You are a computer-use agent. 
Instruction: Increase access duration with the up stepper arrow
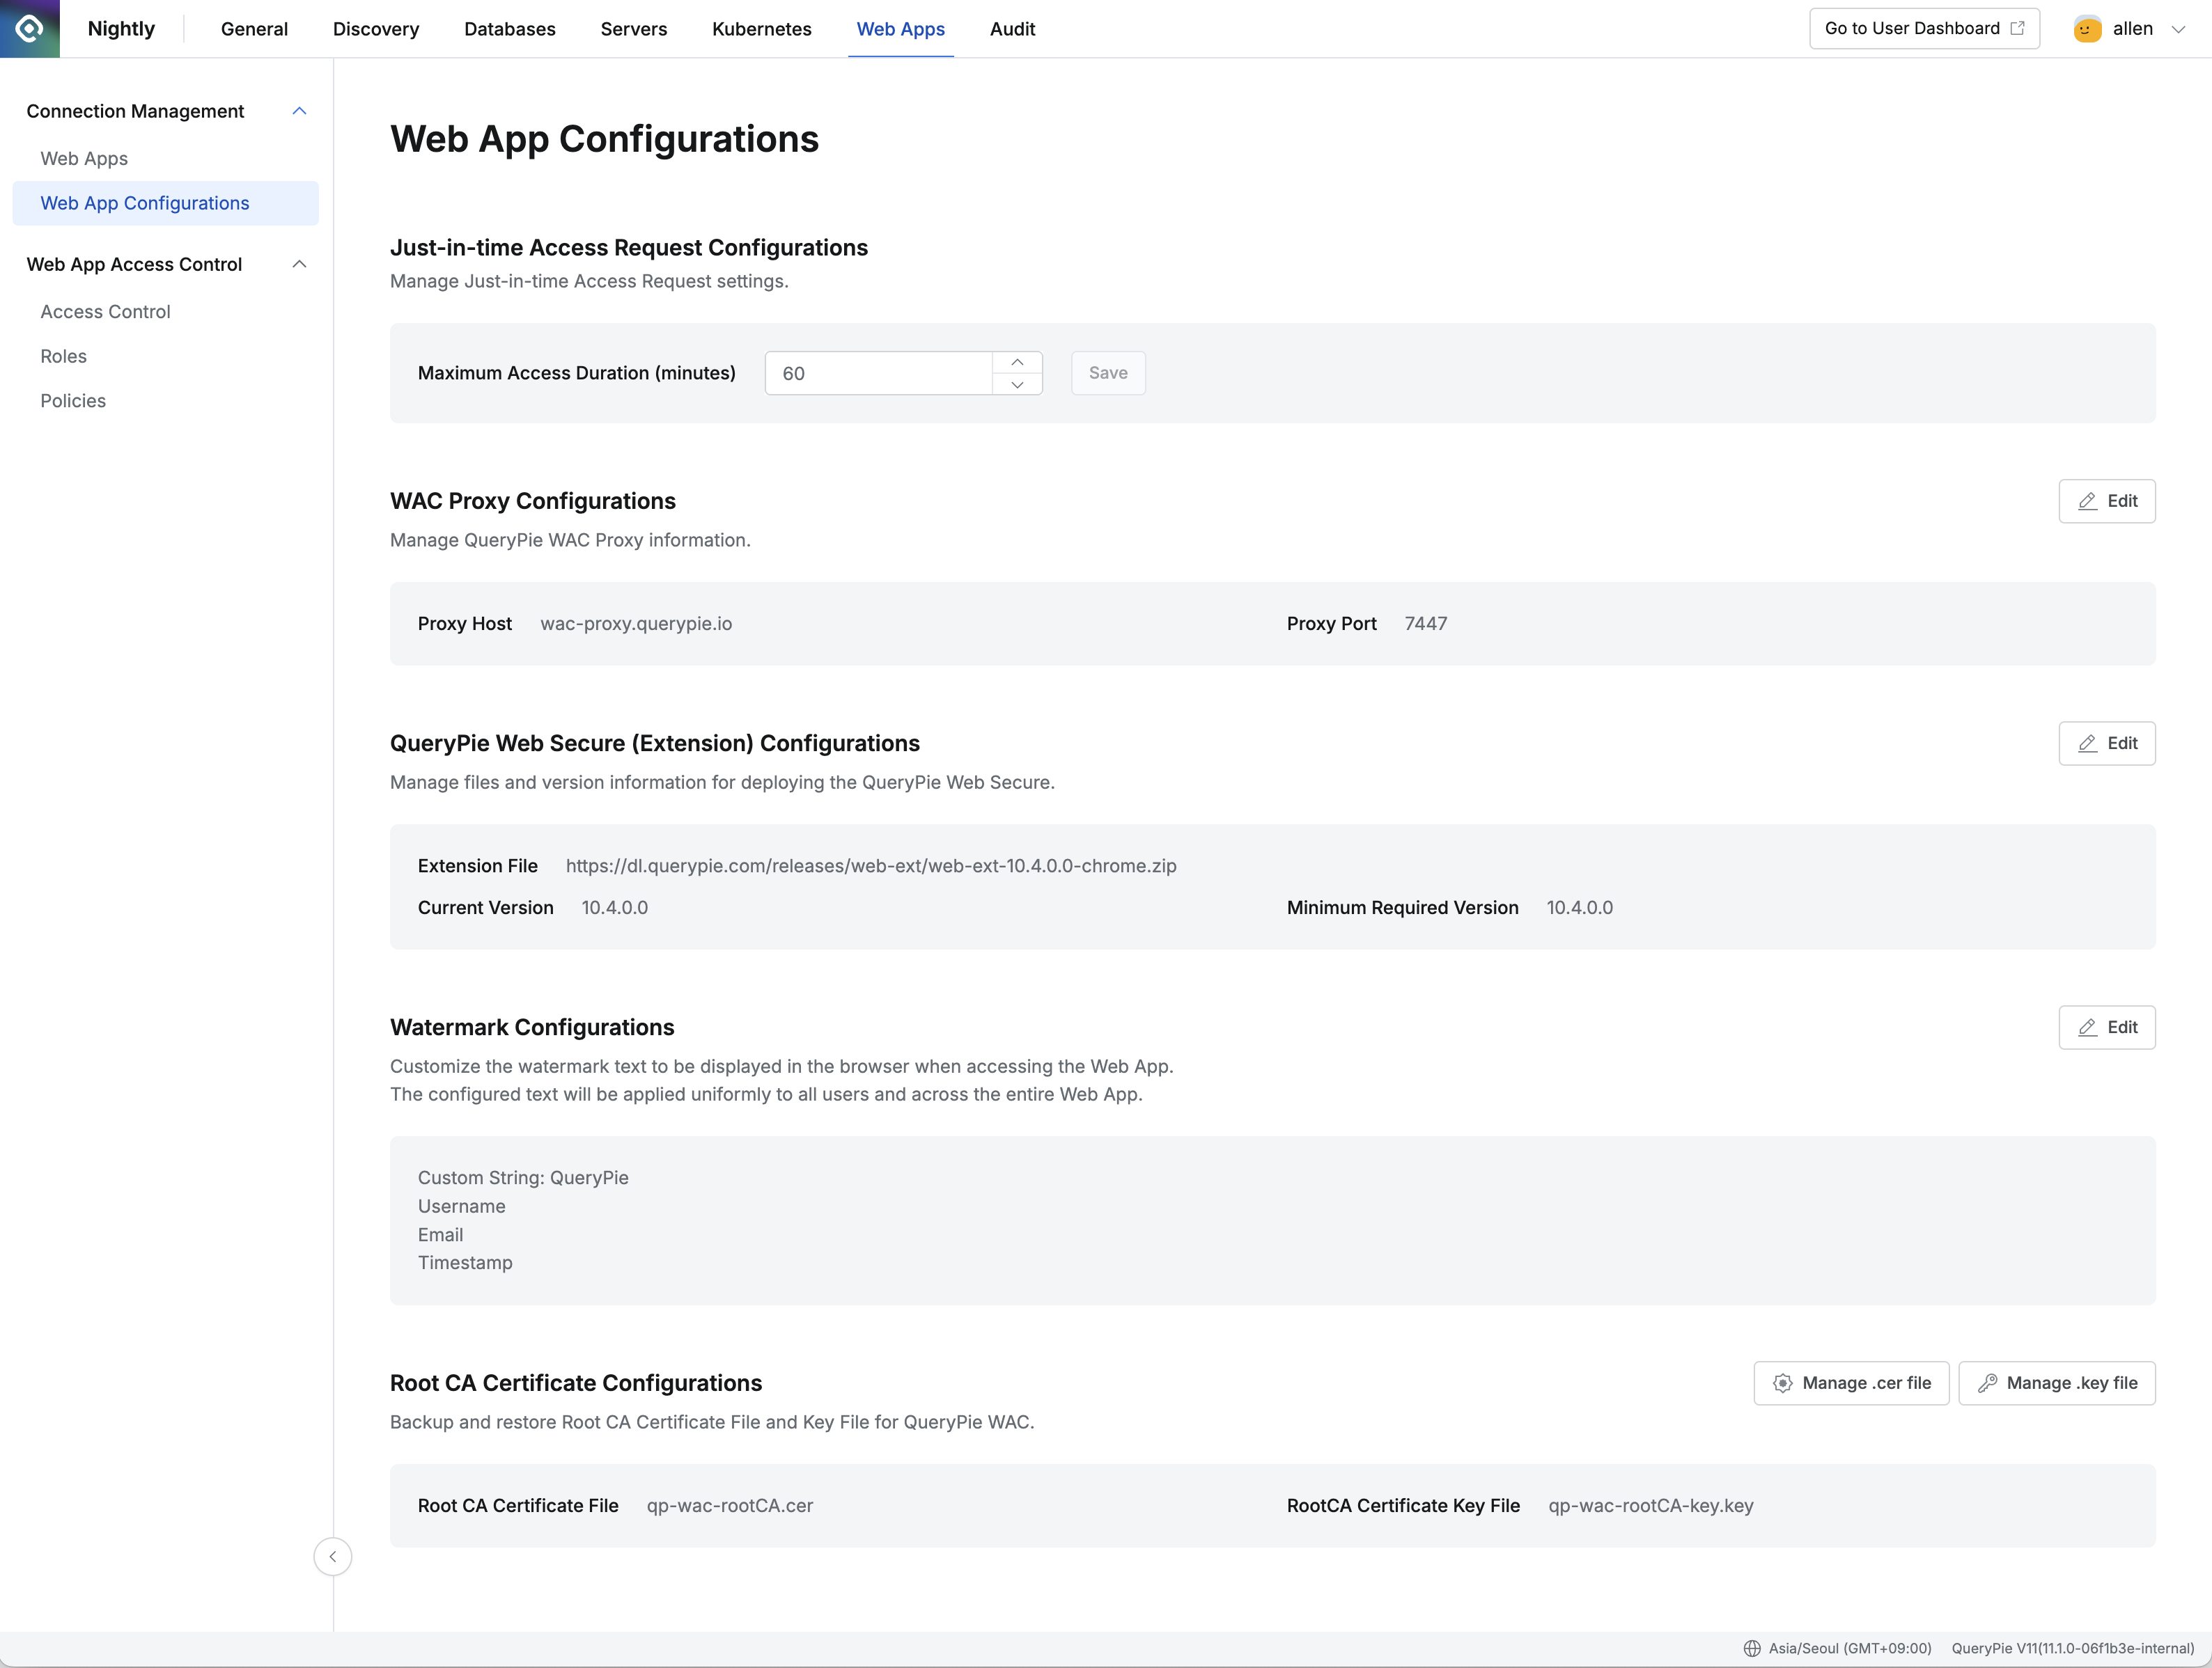(x=1017, y=361)
